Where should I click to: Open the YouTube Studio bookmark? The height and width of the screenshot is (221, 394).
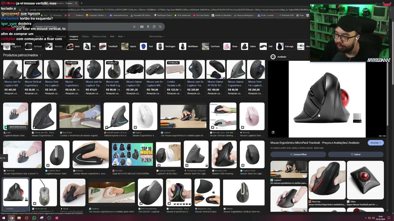201,15
